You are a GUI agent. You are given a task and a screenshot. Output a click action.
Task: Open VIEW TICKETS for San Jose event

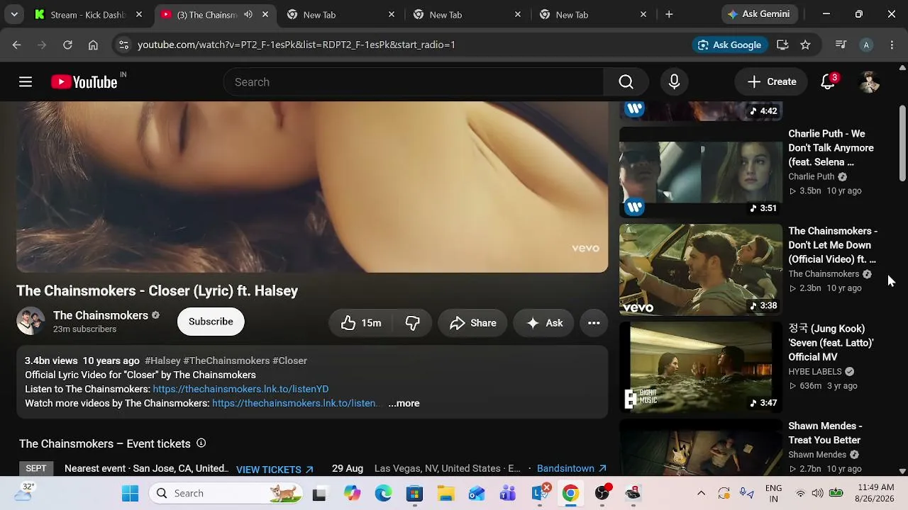point(275,470)
